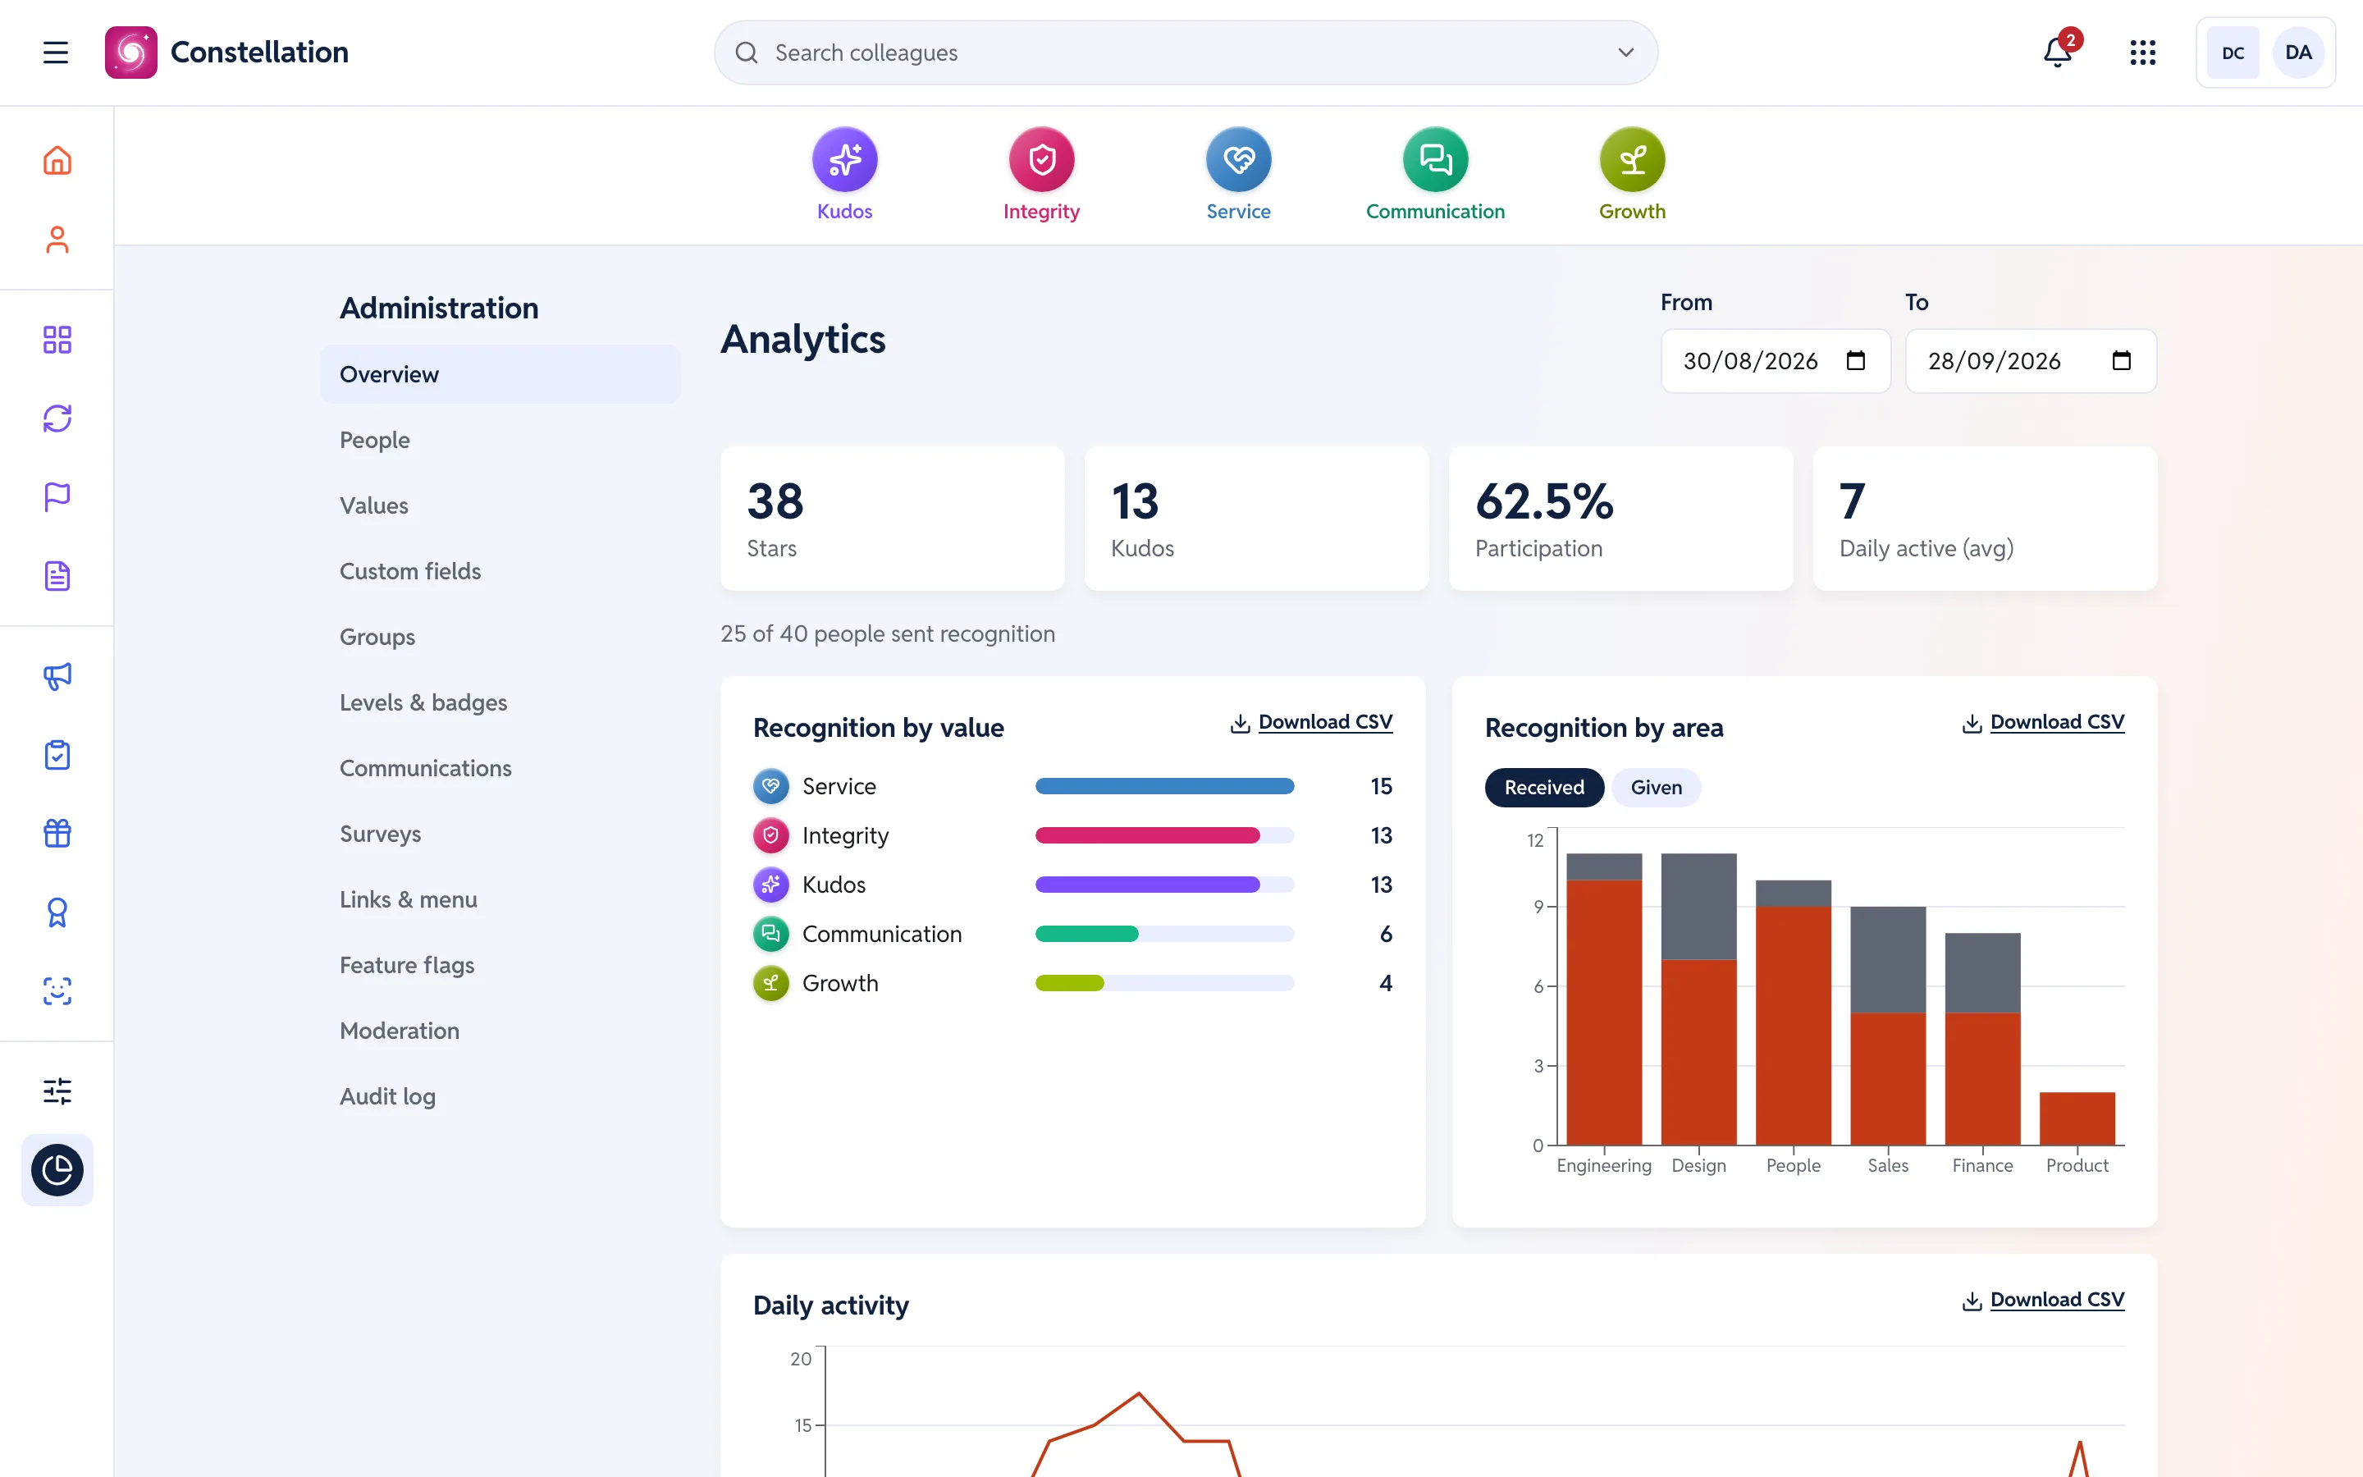Select the Growth value badge
Screen dimensions: 2363x1477
(x=1632, y=174)
